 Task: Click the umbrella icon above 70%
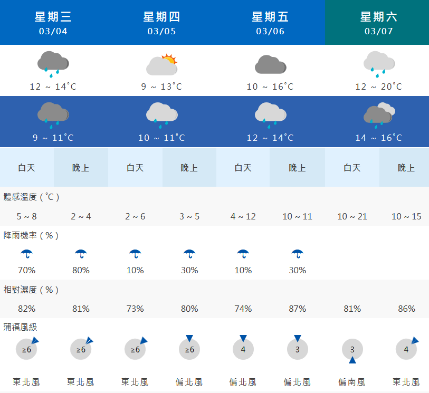tap(26, 254)
